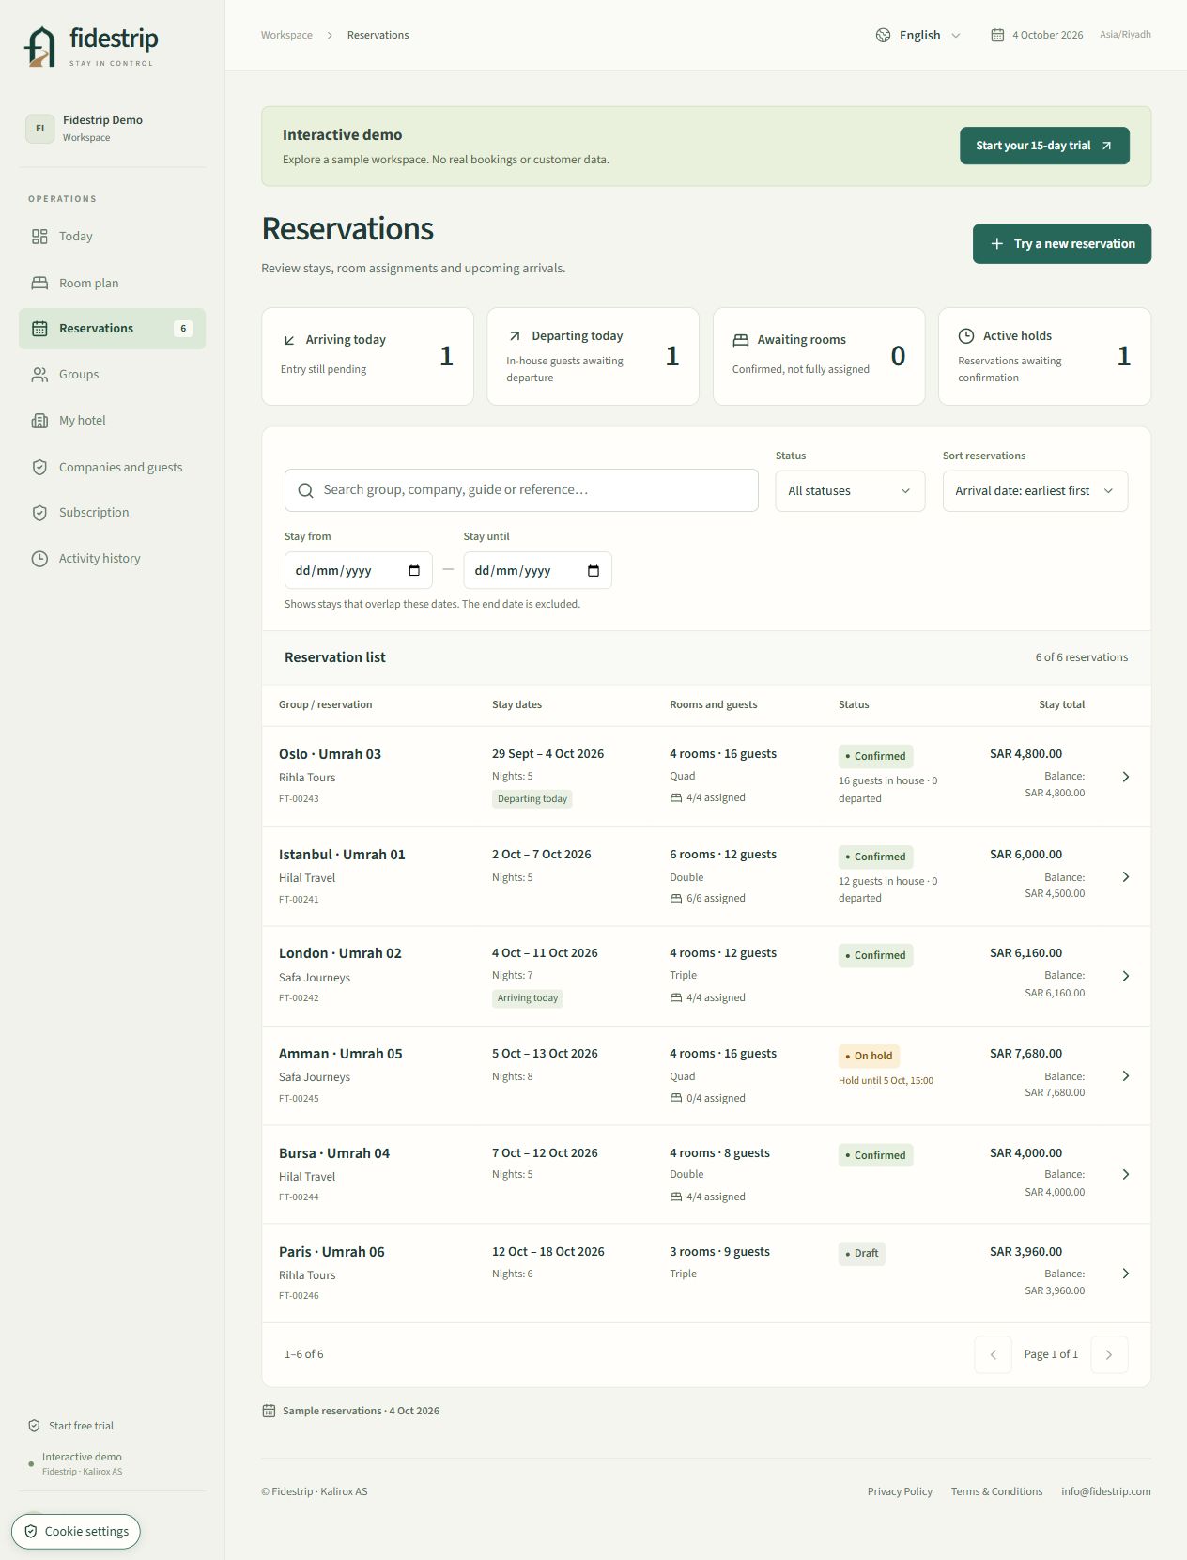Screen dimensions: 1187x1560
Task: Click the Arriving today arrow icon
Action: pyautogui.click(x=289, y=340)
